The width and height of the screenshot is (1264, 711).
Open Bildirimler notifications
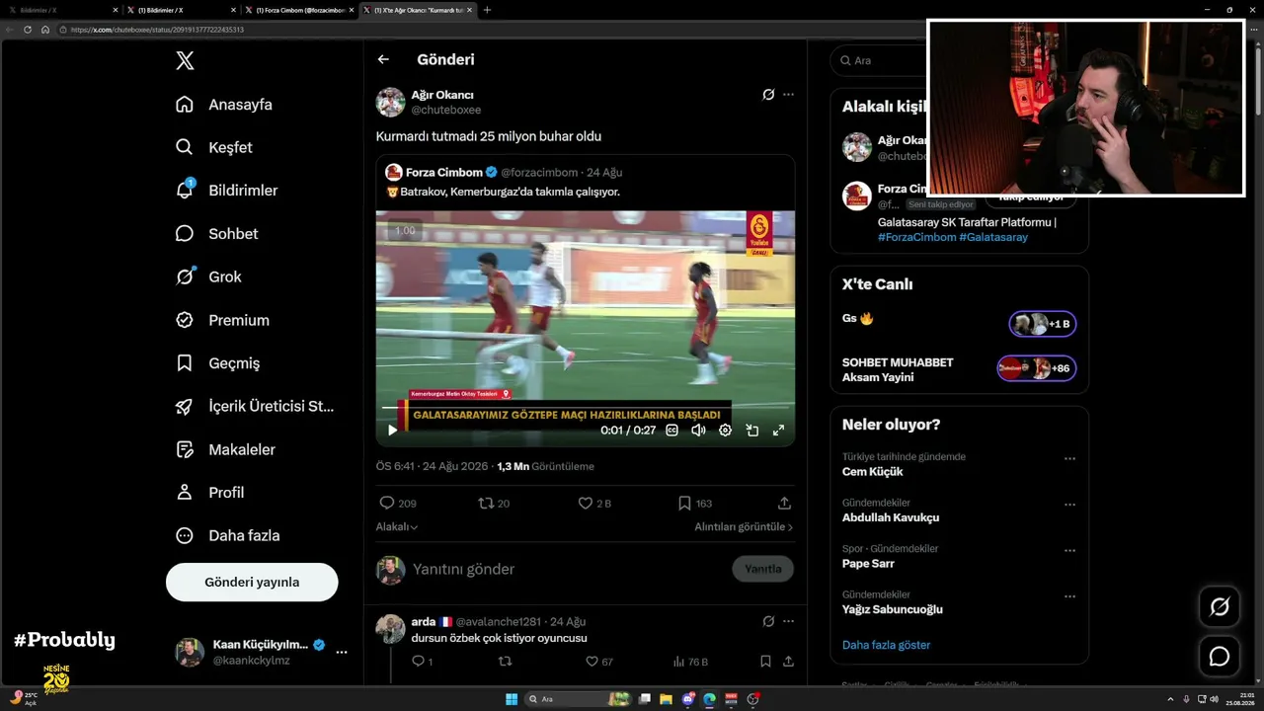coord(226,191)
